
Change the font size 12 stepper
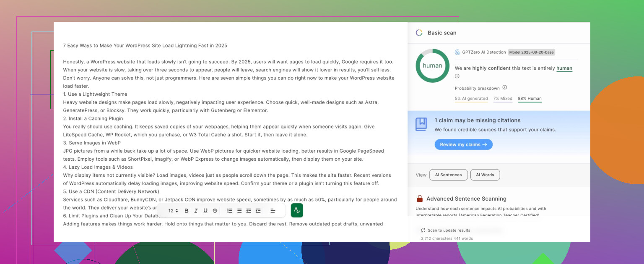coord(173,211)
